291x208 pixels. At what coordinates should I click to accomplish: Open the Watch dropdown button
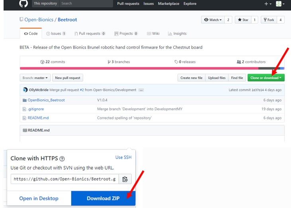click(213, 20)
